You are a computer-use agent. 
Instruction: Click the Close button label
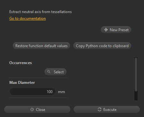(x=41, y=110)
